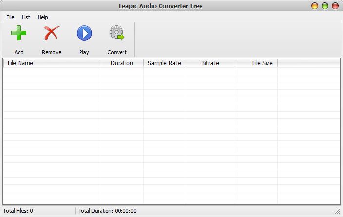
Task: Sort by Sample Rate column header
Action: 165,63
